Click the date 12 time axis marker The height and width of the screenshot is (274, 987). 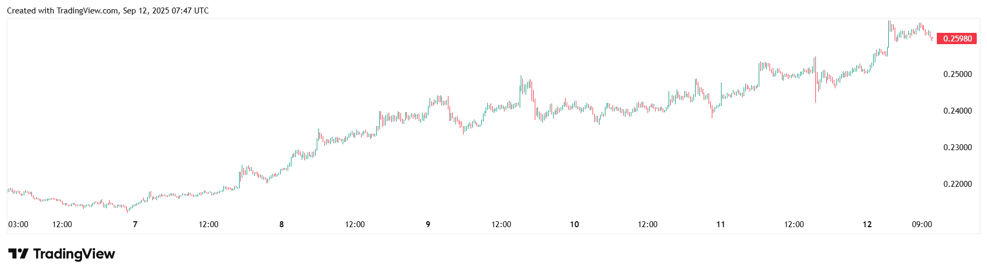867,224
